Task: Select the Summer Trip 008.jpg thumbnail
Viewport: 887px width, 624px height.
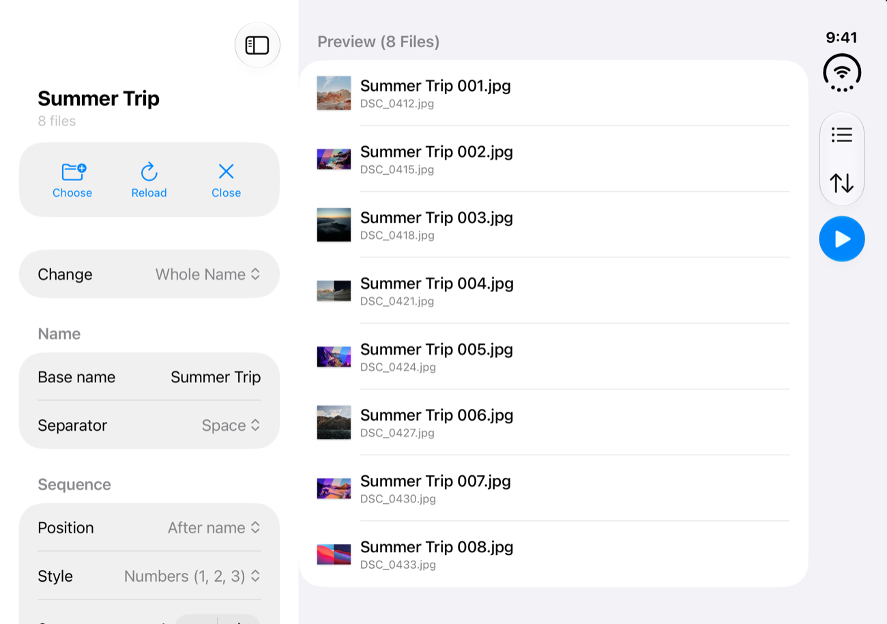Action: pyautogui.click(x=334, y=554)
